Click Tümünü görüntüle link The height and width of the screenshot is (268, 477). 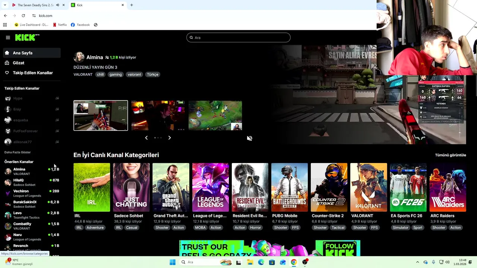tap(451, 155)
